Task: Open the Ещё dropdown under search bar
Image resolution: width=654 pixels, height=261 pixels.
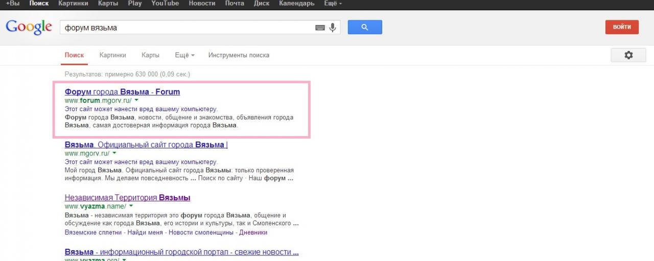Action: [x=184, y=55]
